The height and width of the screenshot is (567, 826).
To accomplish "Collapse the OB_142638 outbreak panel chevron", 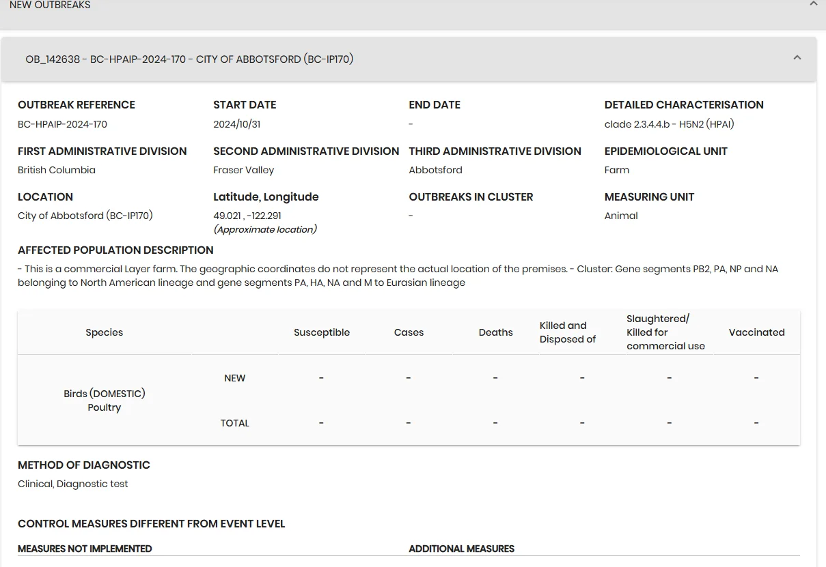I will [x=797, y=58].
